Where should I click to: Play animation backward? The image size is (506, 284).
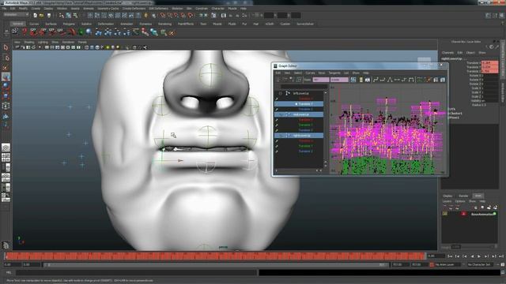click(x=472, y=256)
